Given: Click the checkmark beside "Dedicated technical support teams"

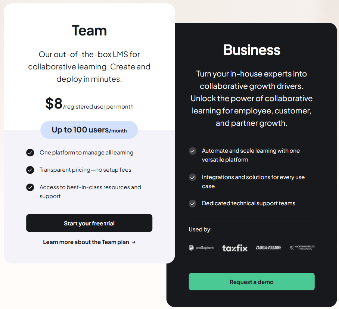Looking at the screenshot, I should 193,203.
